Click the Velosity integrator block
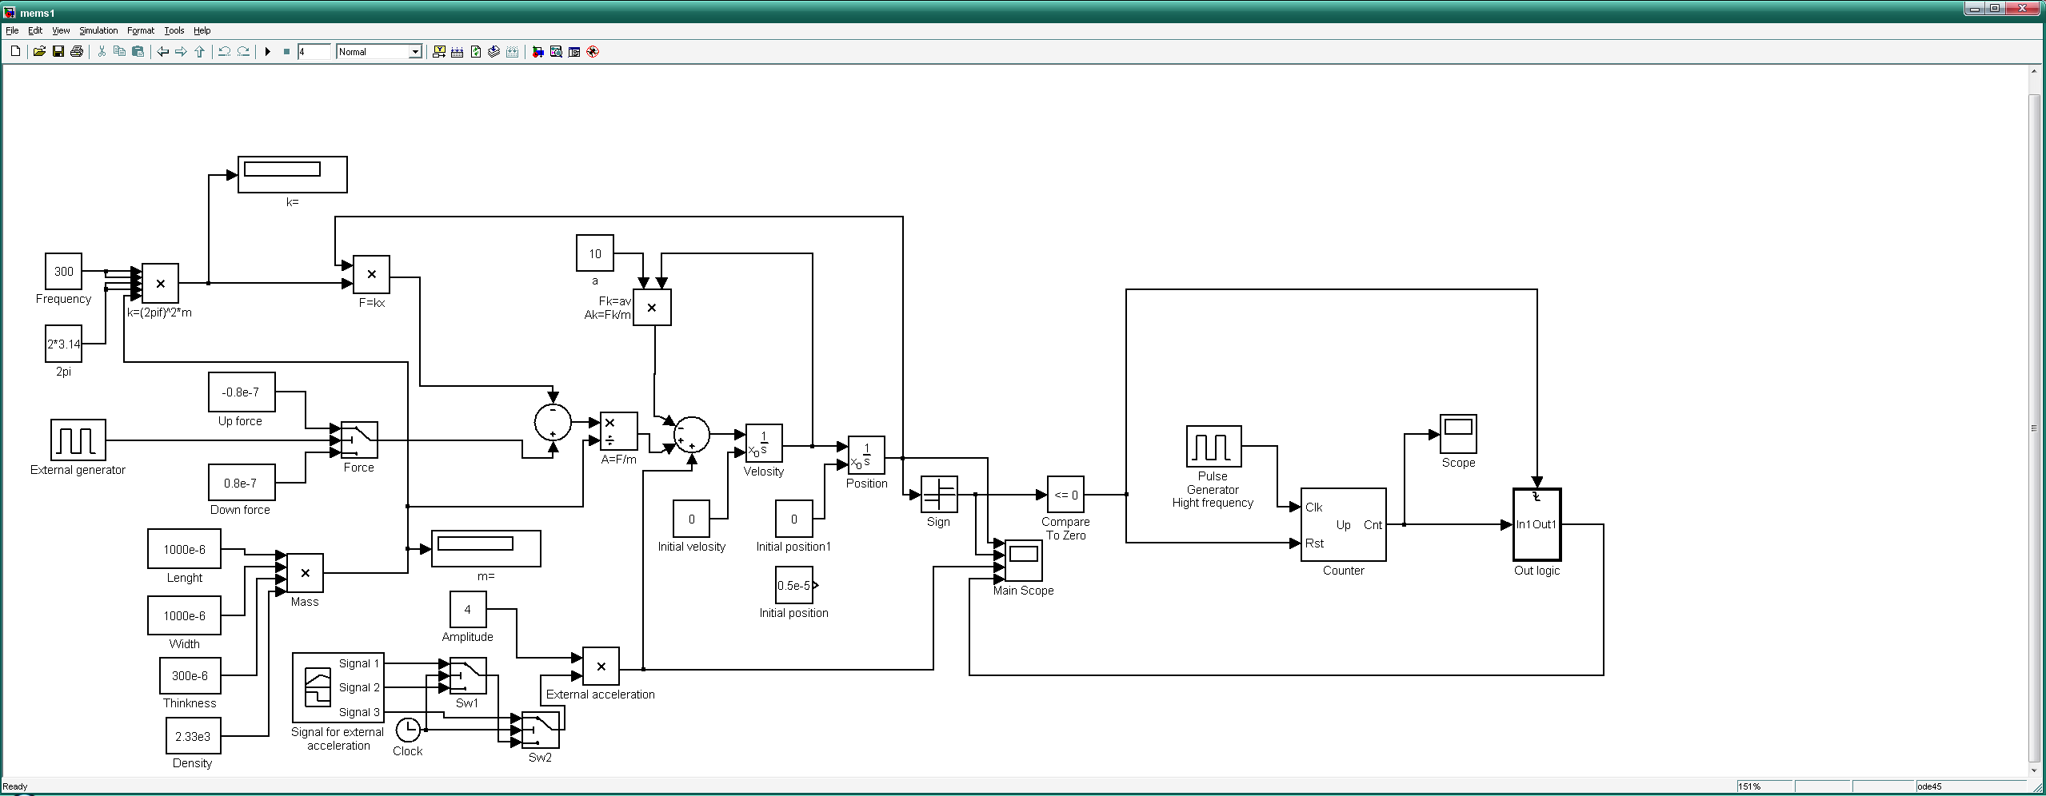The image size is (2046, 796). pos(764,443)
